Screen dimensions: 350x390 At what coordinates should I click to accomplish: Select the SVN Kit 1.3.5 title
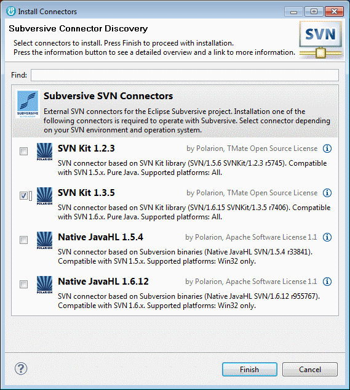pyautogui.click(x=86, y=193)
